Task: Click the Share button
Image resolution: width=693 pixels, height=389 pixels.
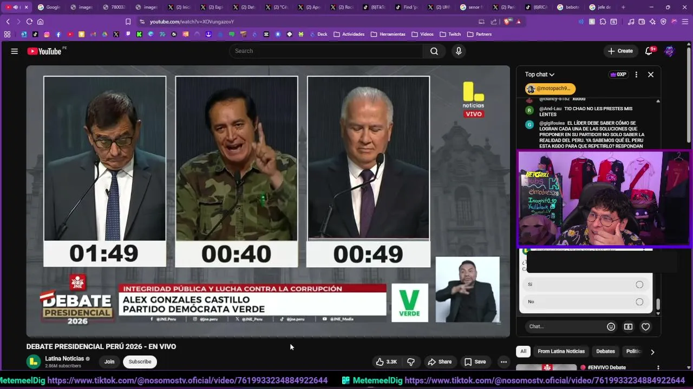Action: tap(439, 362)
